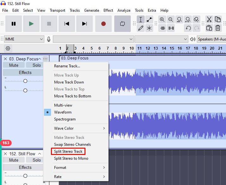Select the Selection (I-beam) tool
Image resolution: width=226 pixels, height=185 pixels.
point(141,19)
